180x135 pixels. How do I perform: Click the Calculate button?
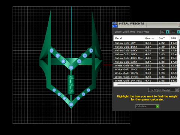pyautogui.click(x=147, y=106)
